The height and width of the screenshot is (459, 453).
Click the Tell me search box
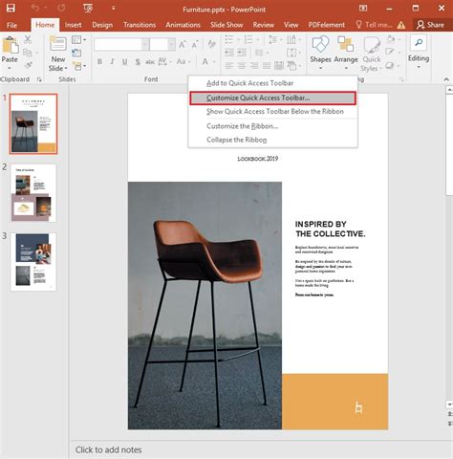[x=374, y=25]
